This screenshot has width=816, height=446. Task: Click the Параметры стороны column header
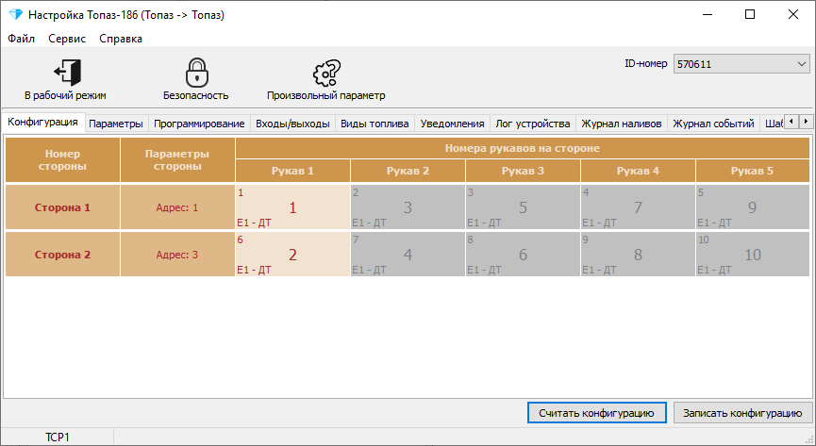click(x=177, y=159)
